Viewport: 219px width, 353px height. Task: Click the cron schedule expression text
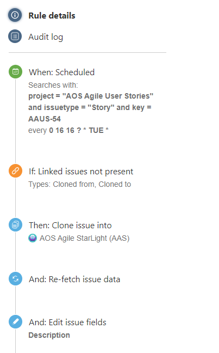(x=79, y=130)
